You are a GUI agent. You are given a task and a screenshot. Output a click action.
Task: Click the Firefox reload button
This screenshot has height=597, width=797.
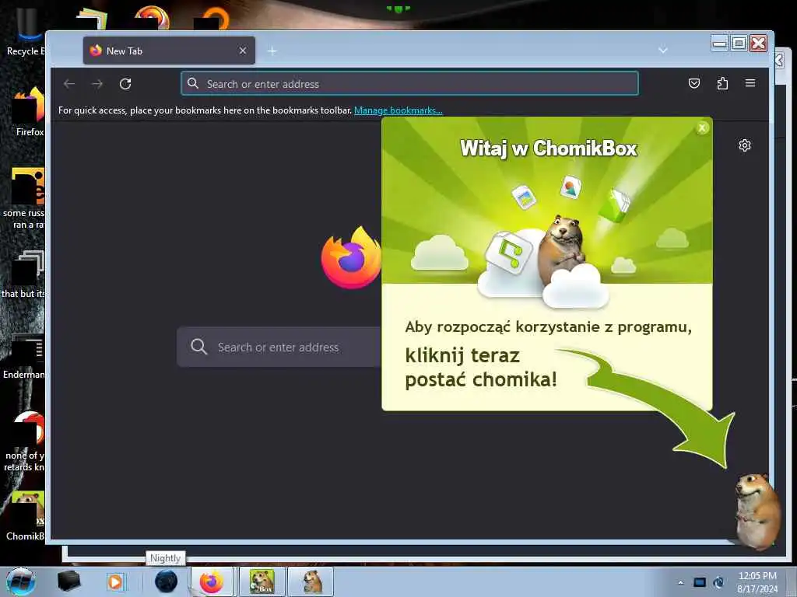tap(125, 84)
